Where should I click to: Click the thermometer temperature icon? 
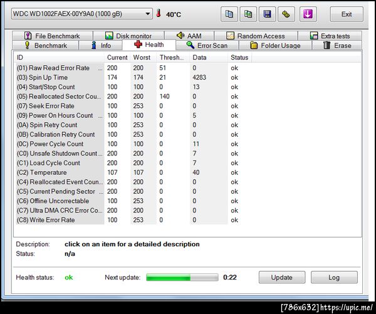(159, 13)
